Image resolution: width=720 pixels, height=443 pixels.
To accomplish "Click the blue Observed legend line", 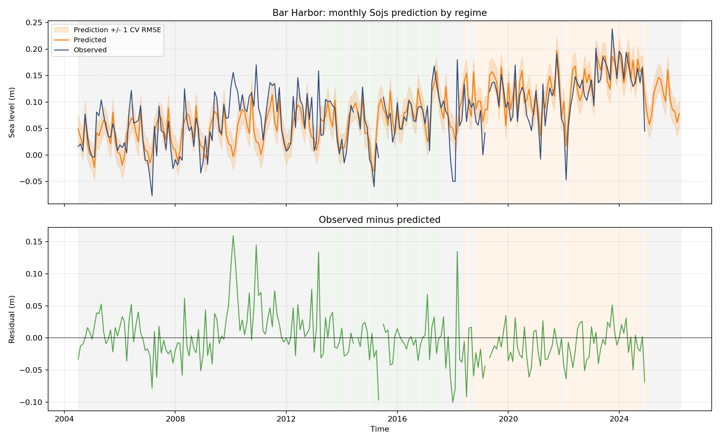I will pos(62,50).
